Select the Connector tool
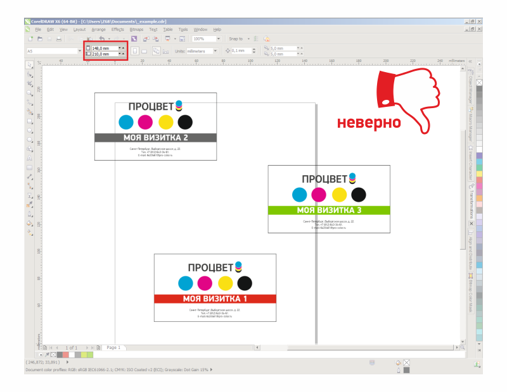This screenshot has width=507, height=392. [30, 186]
